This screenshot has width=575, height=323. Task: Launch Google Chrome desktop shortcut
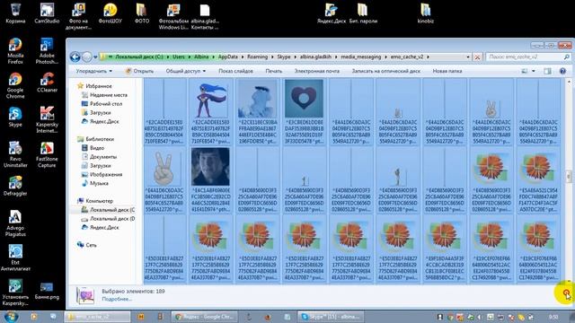click(15, 85)
